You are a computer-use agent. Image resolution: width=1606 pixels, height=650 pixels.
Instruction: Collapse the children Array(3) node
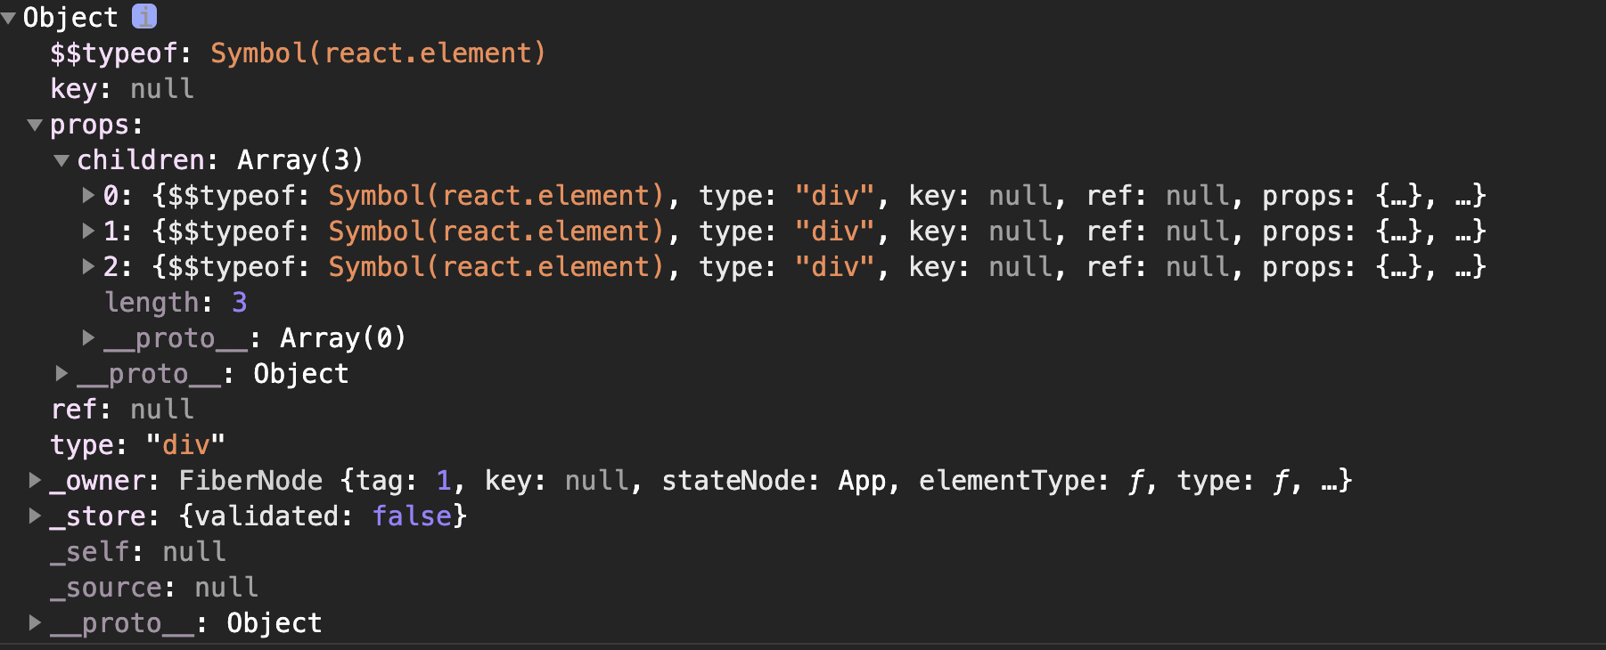(61, 160)
